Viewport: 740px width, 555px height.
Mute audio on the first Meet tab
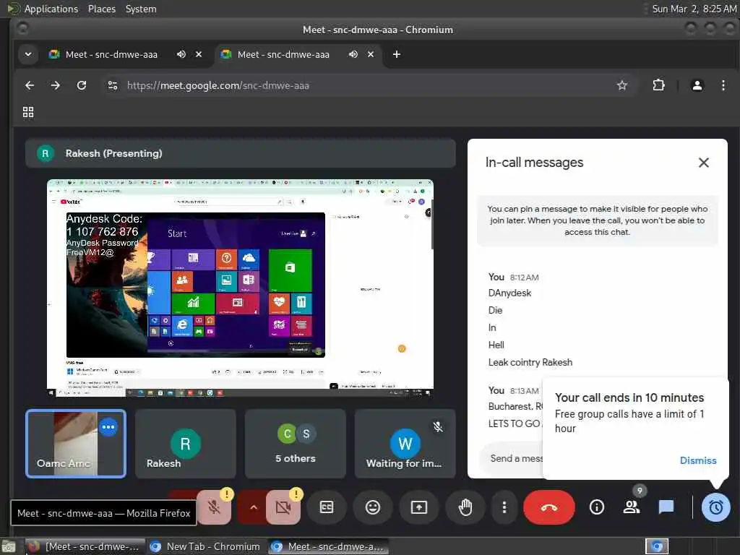[x=181, y=54]
